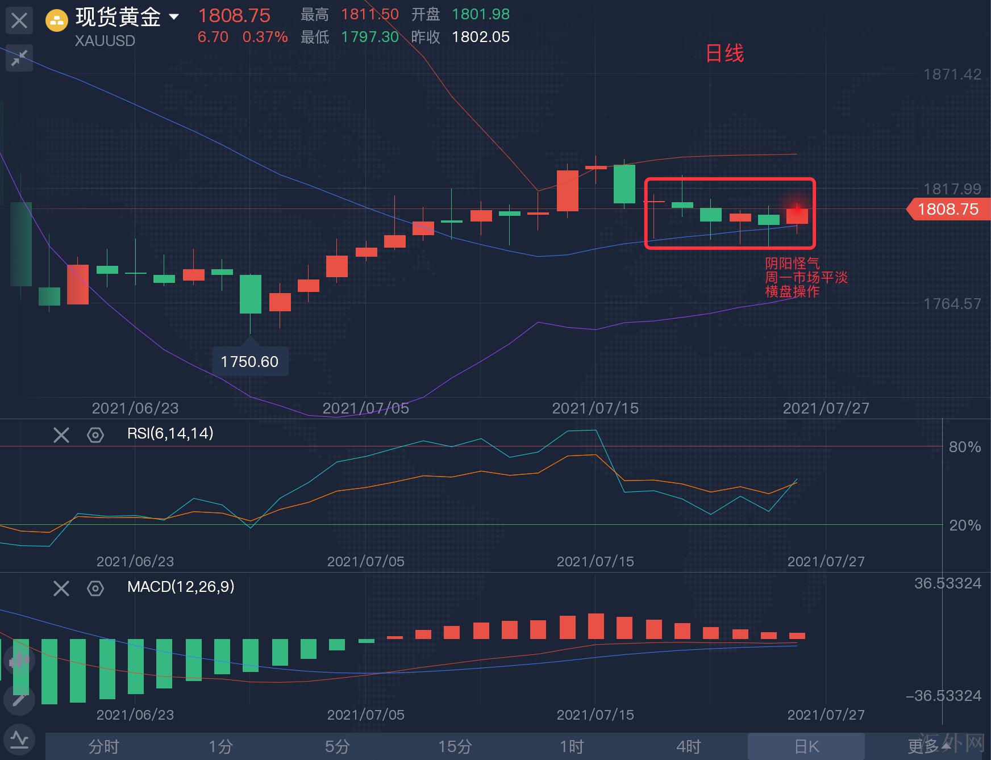Click the shrink/collapse fullscreen arrows icon
Screen dimensions: 991x760
(x=19, y=58)
